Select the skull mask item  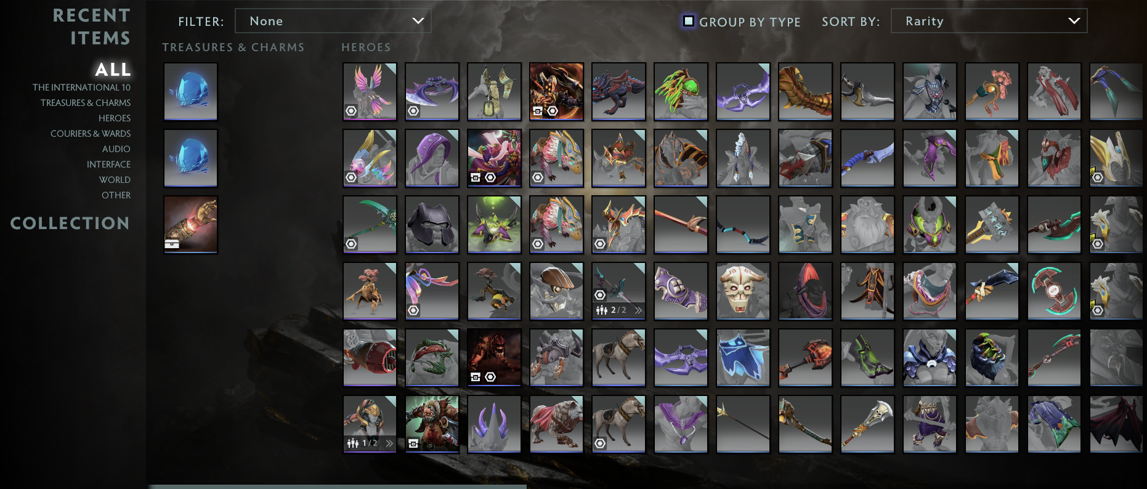(743, 291)
